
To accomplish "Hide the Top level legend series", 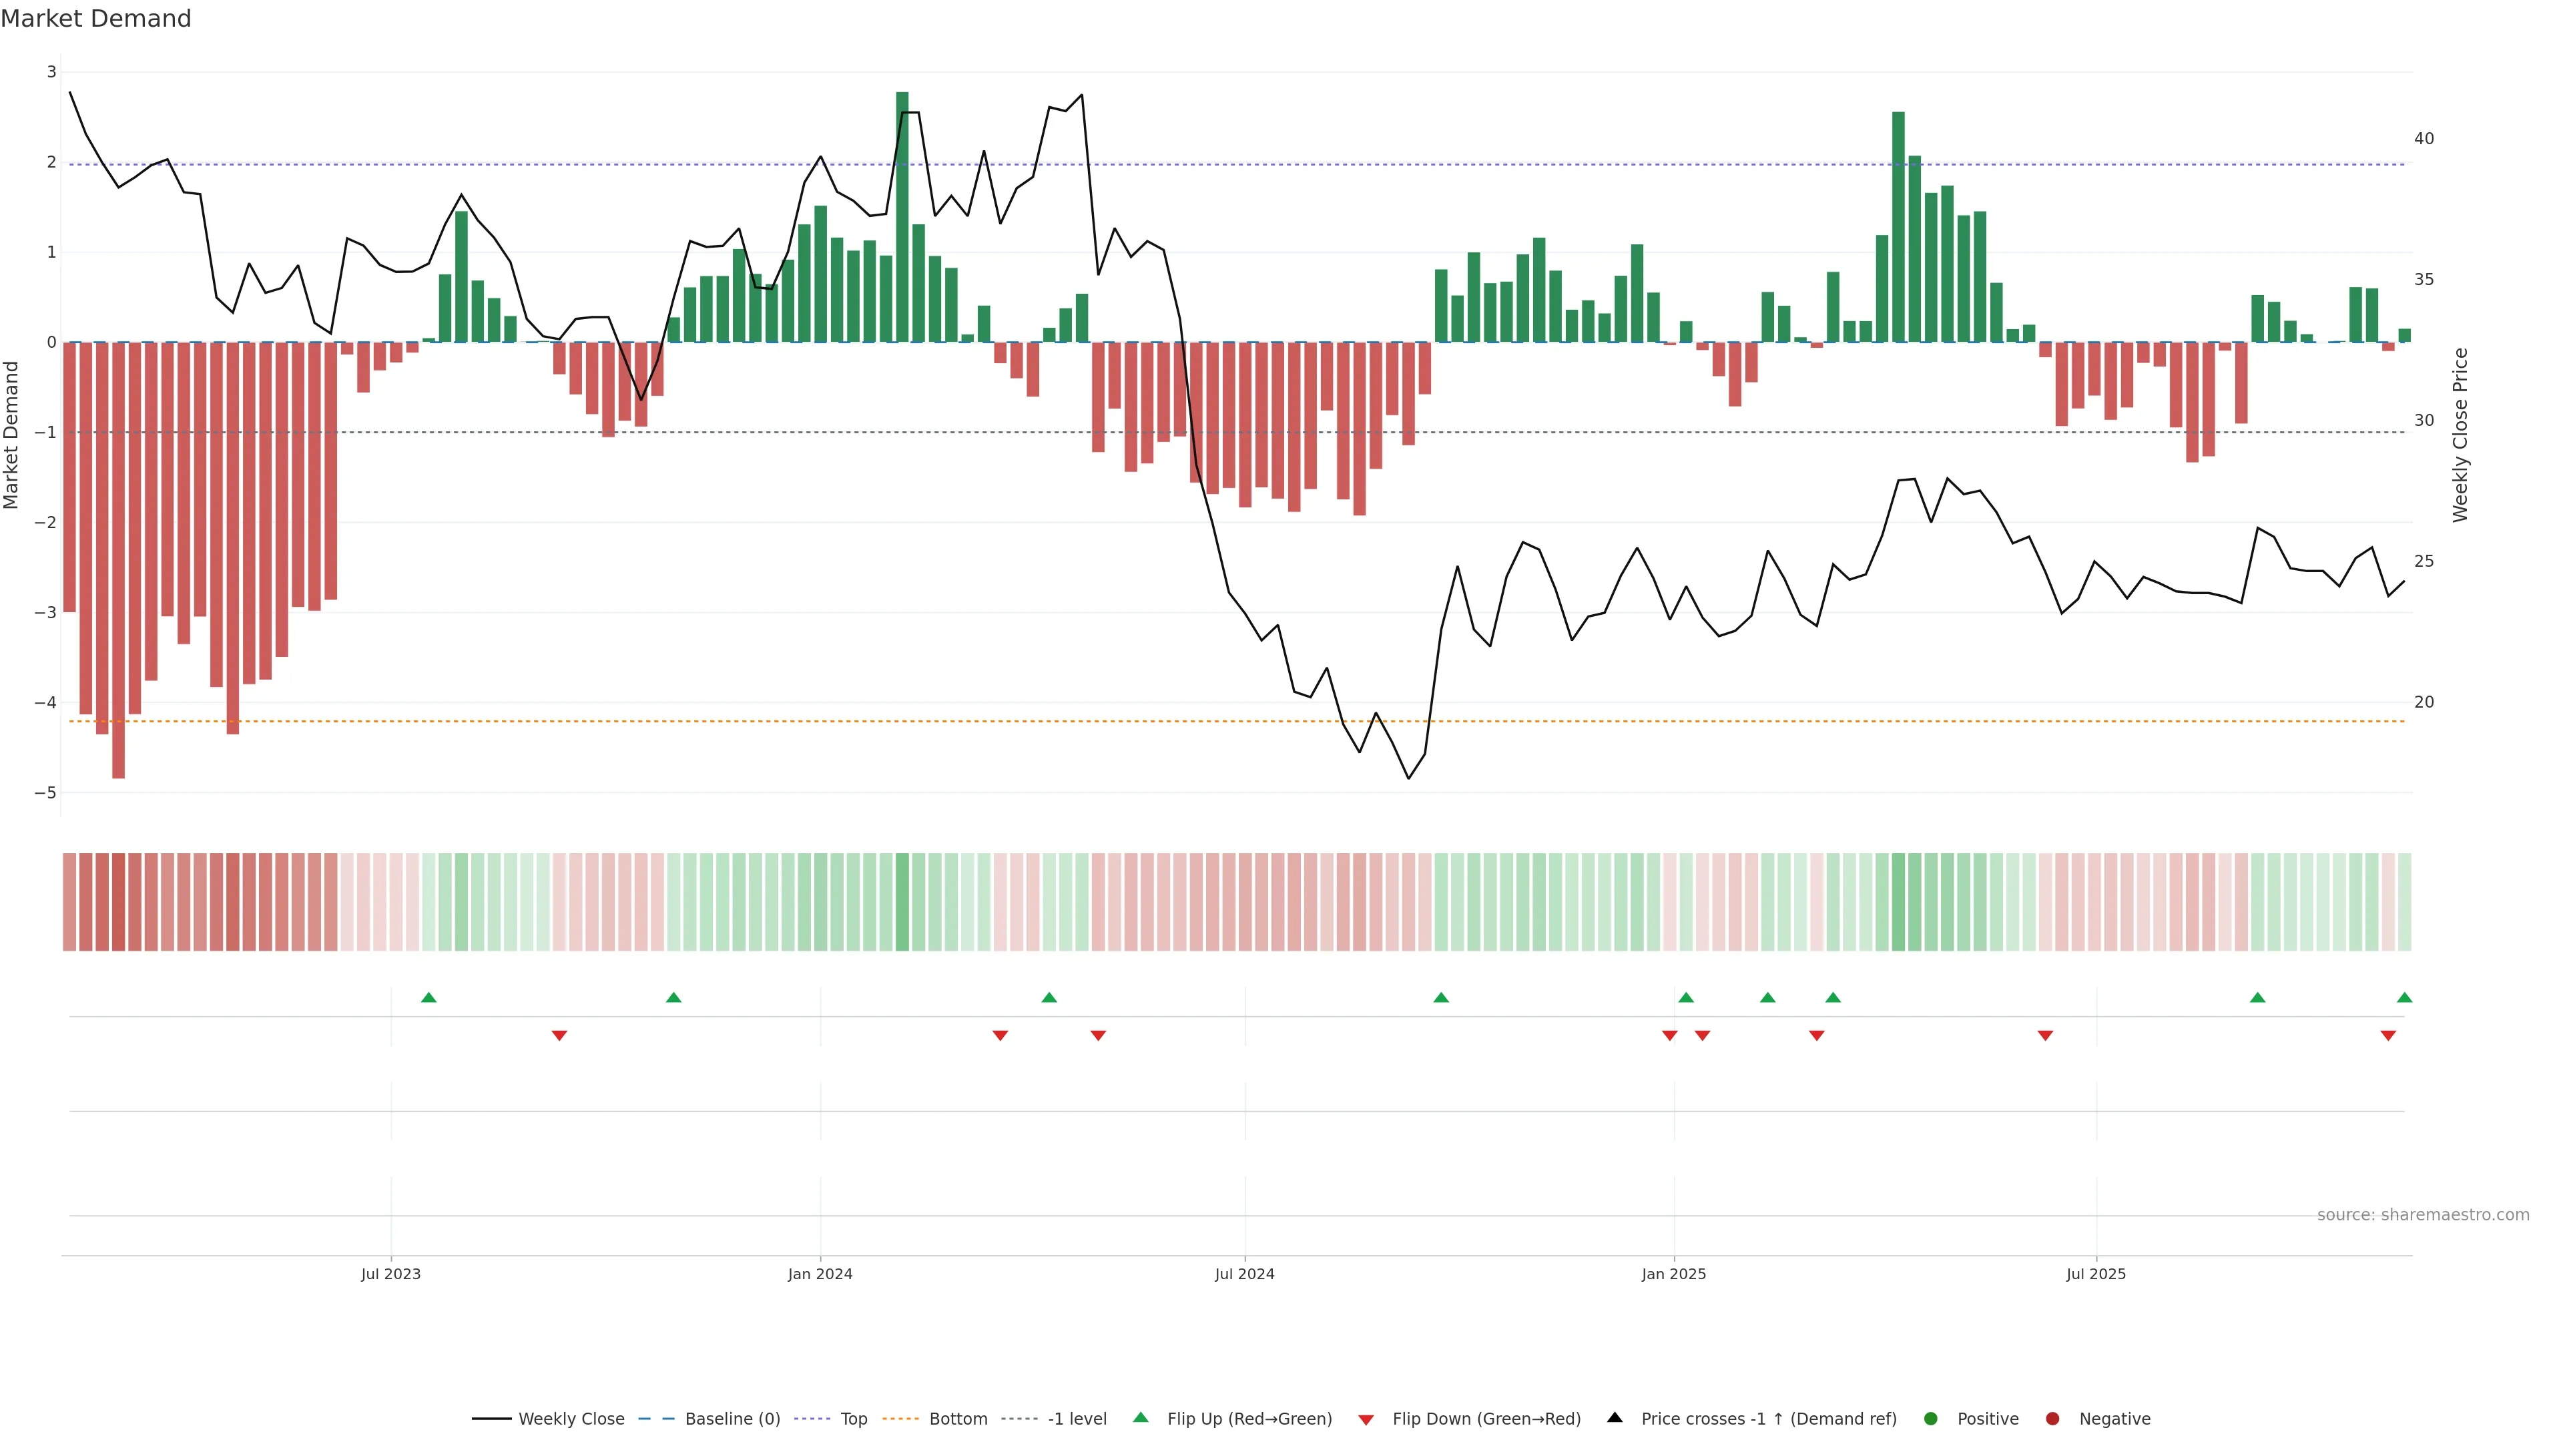I will [853, 1418].
